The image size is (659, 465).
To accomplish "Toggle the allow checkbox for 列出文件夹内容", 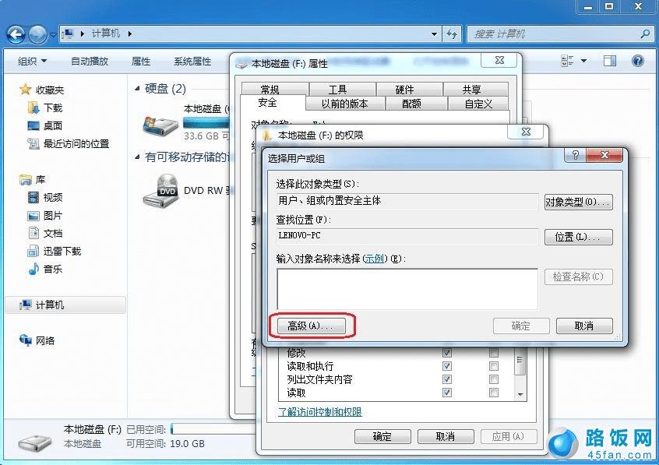I will 447,379.
